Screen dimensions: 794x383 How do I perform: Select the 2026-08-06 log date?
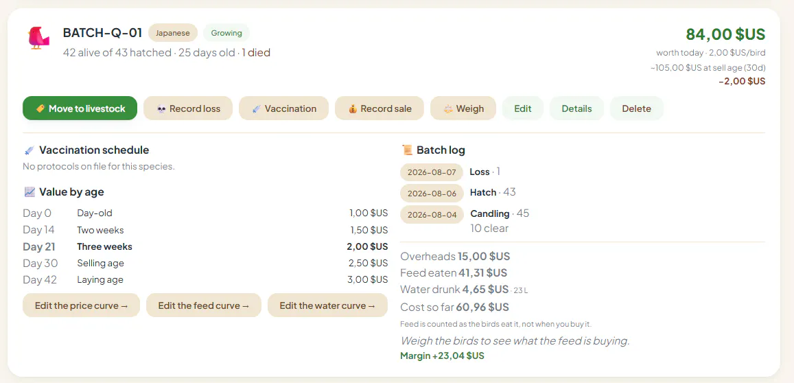(432, 193)
